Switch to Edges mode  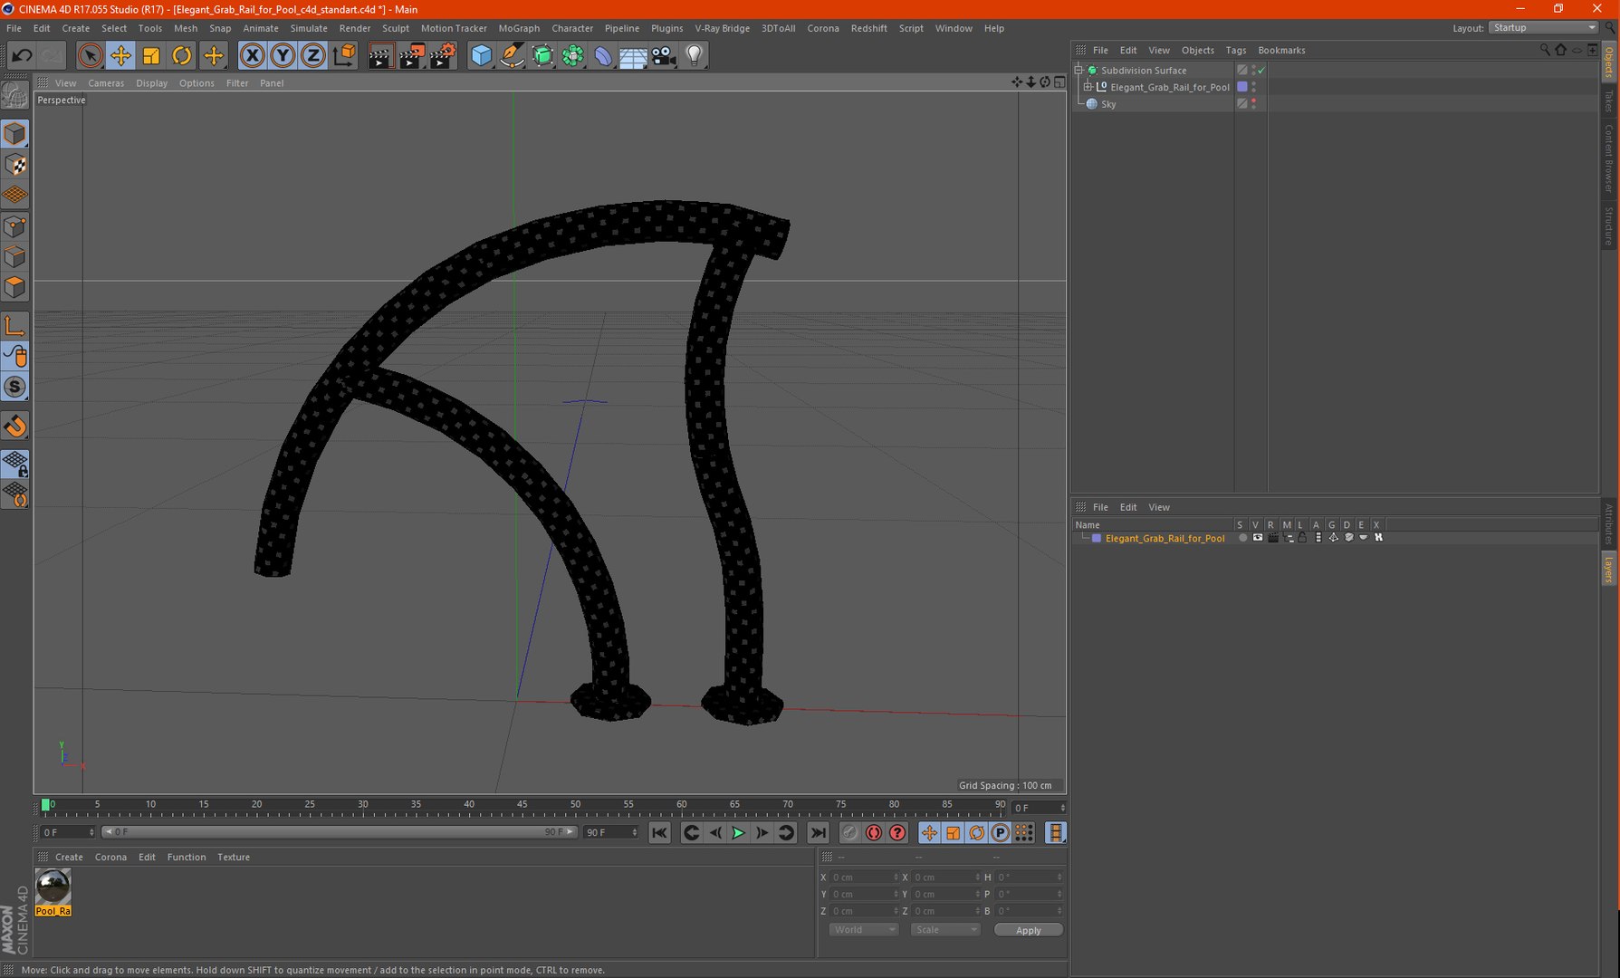click(x=15, y=257)
